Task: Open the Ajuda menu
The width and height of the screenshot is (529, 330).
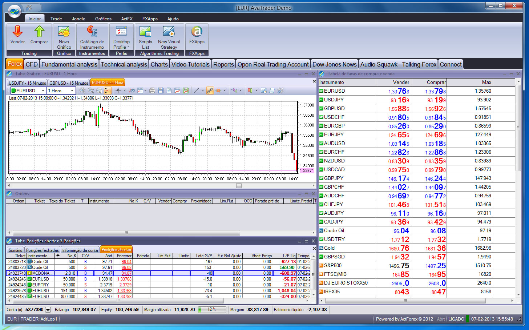Action: coord(173,19)
